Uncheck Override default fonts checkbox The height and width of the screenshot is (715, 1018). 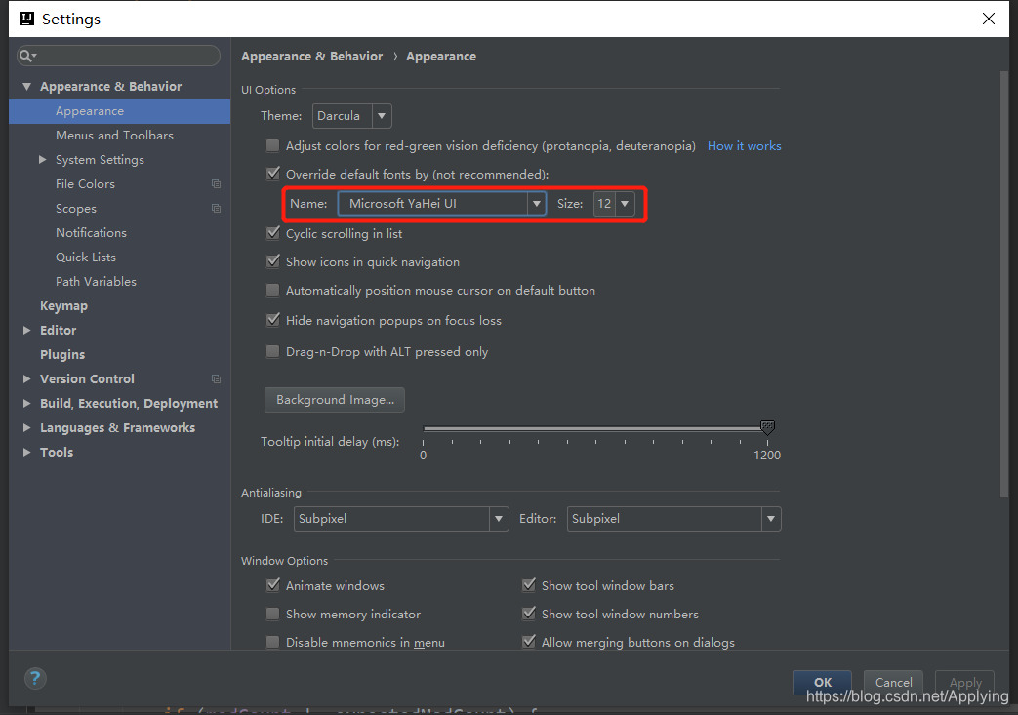pos(272,174)
